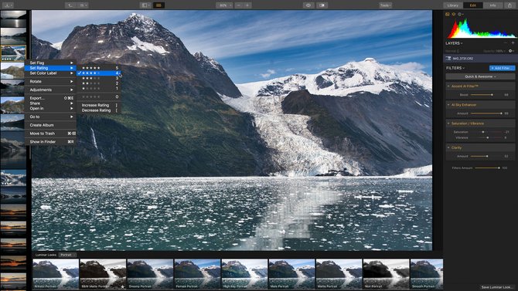This screenshot has width=518, height=291.
Task: Toggle the before/after compare icon
Action: [322, 5]
